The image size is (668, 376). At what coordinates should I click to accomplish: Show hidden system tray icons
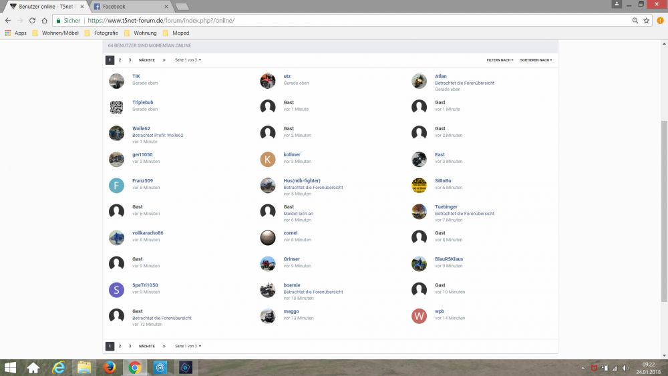click(x=582, y=368)
